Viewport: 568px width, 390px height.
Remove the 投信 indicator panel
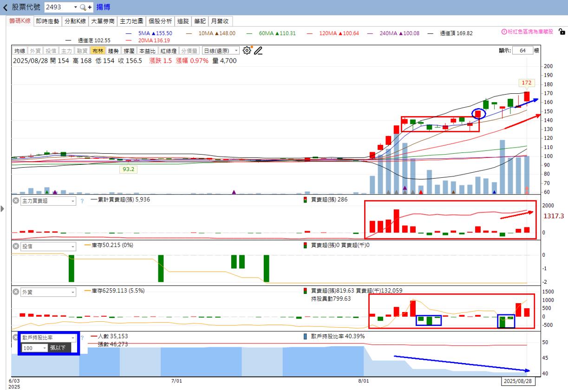pos(15,247)
